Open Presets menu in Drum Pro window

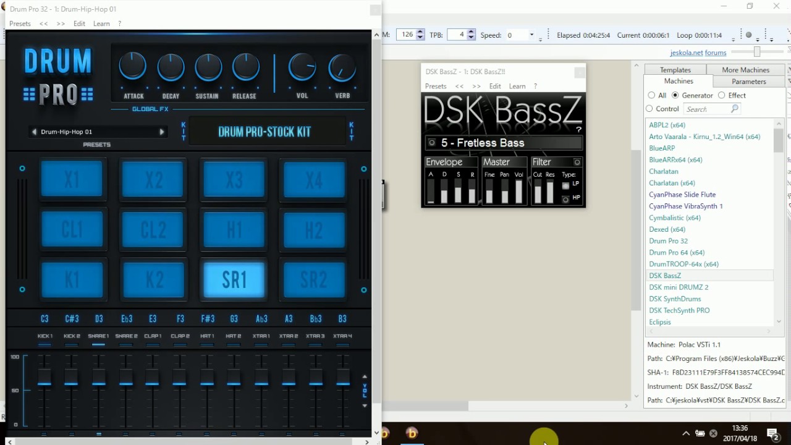tap(20, 23)
